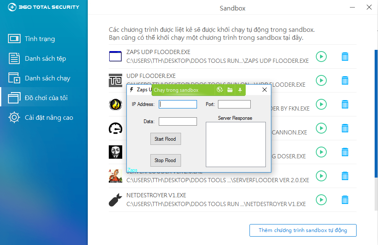Image resolution: width=378 pixels, height=245 pixels.
Task: Click the SERVERFLOODER cartoon icon
Action: point(115,176)
